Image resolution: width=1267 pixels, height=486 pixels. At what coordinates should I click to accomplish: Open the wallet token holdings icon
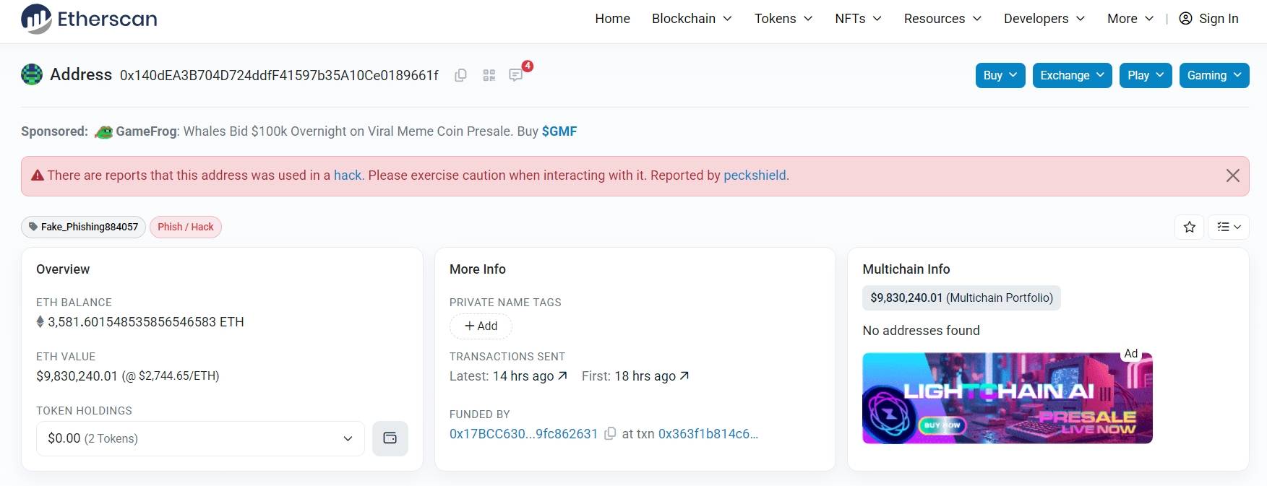tap(390, 438)
